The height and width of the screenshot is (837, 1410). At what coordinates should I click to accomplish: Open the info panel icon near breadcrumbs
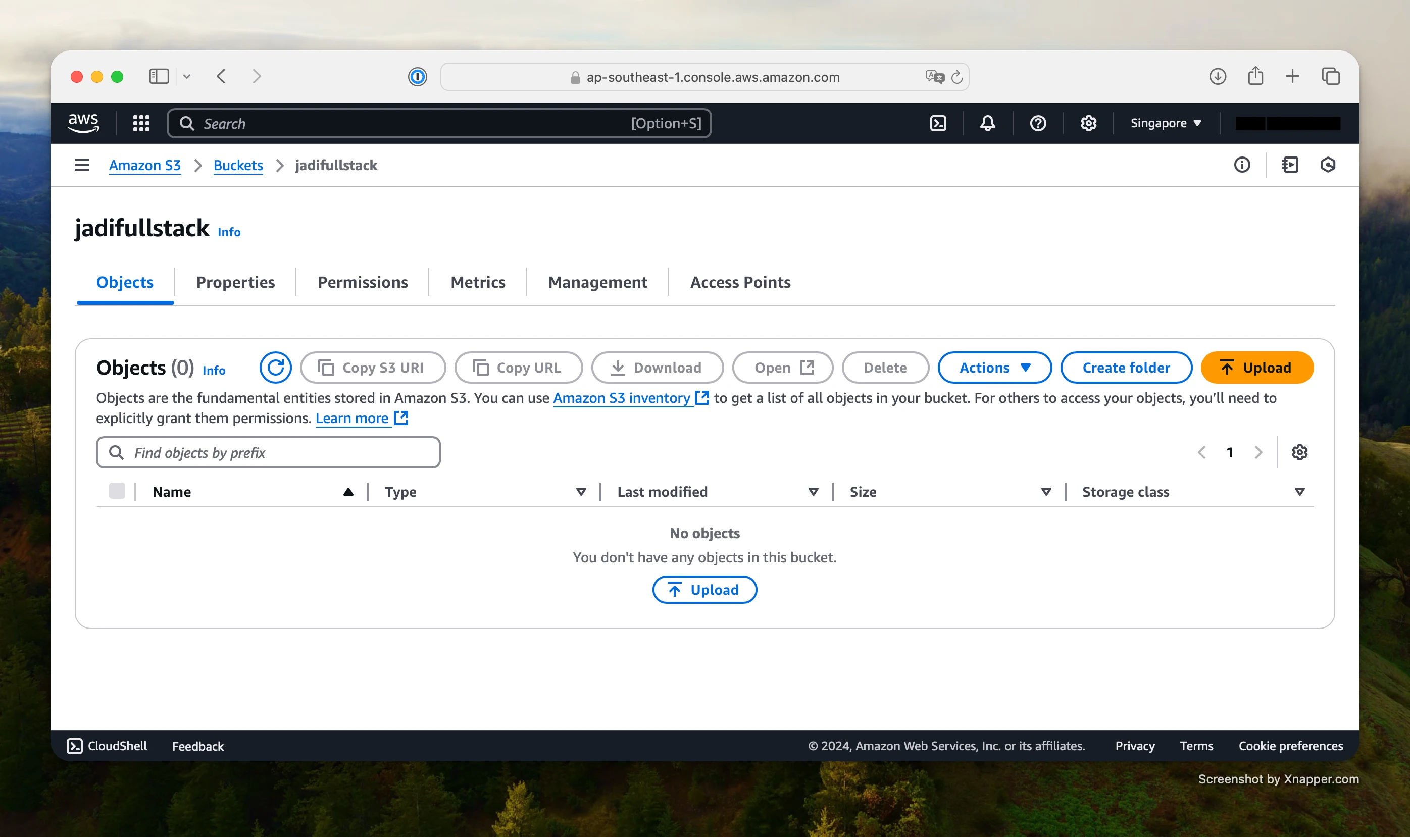[1242, 165]
